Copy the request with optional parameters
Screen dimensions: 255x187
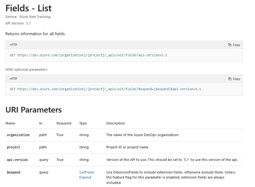click(234, 79)
